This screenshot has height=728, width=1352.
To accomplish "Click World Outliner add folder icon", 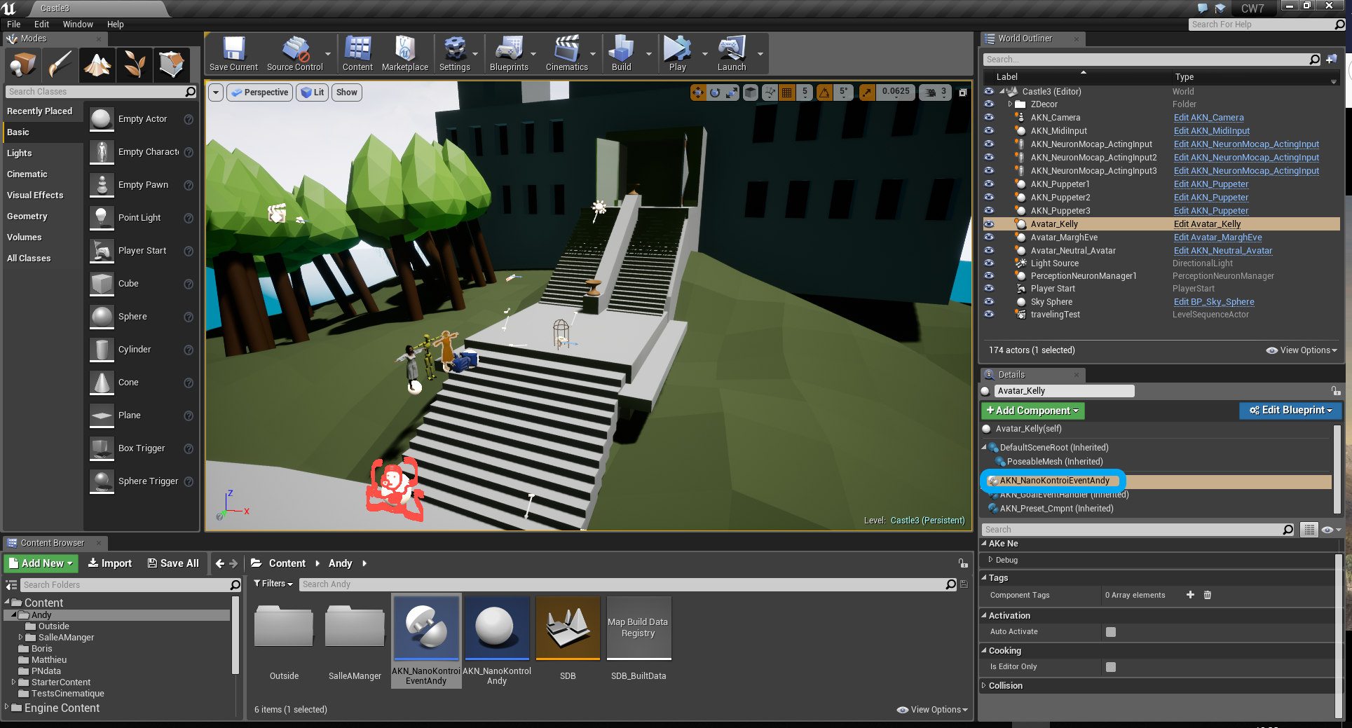I will pos(1332,60).
